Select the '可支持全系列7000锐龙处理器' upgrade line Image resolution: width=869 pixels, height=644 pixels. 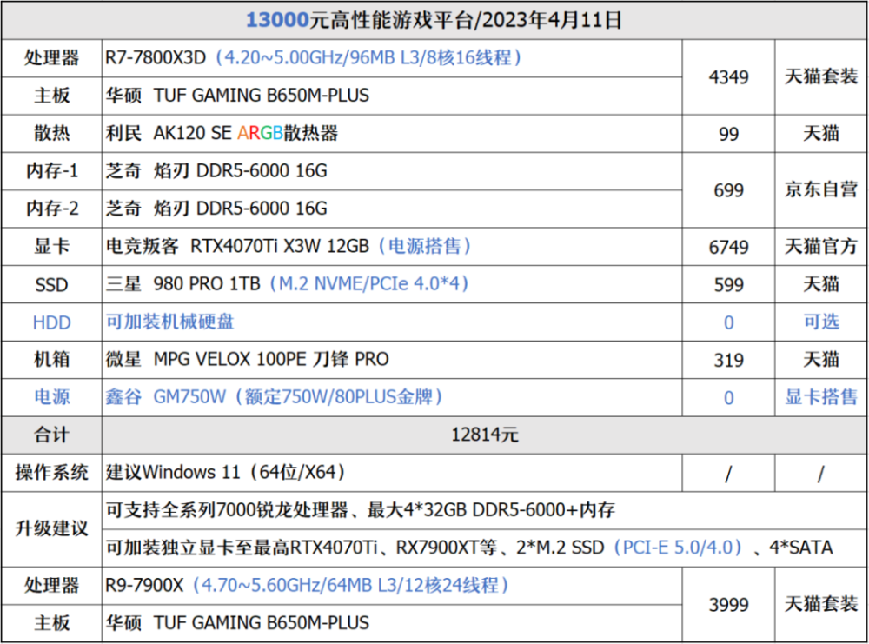point(485,510)
